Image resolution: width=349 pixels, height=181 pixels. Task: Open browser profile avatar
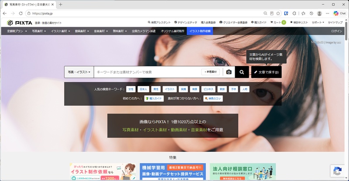(x=319, y=13)
